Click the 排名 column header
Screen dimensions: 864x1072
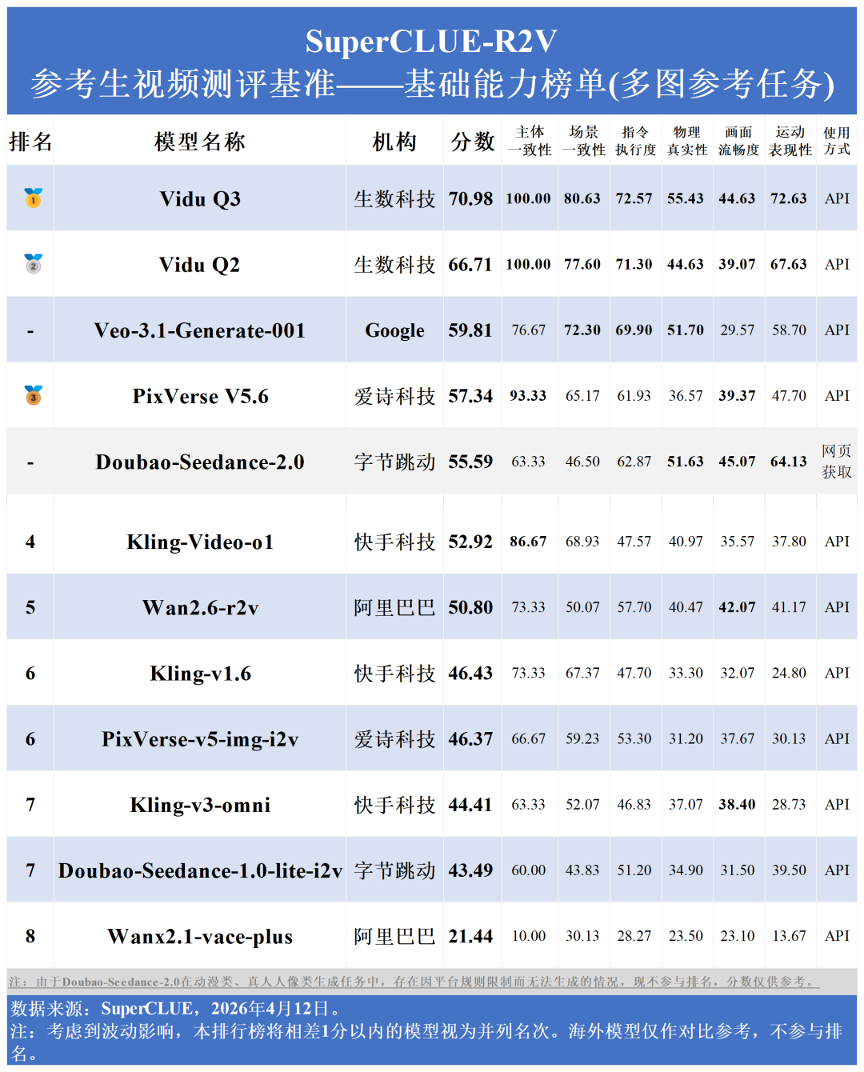(30, 142)
